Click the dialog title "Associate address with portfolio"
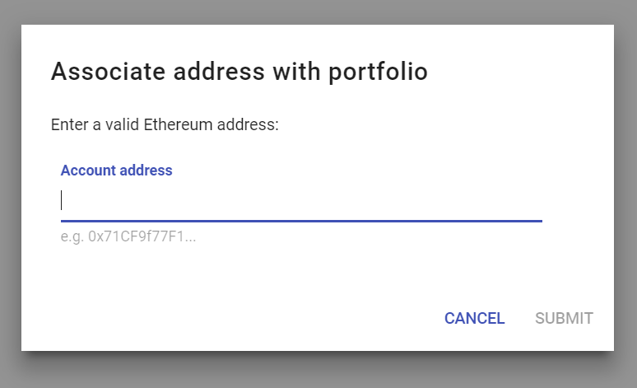 [239, 72]
